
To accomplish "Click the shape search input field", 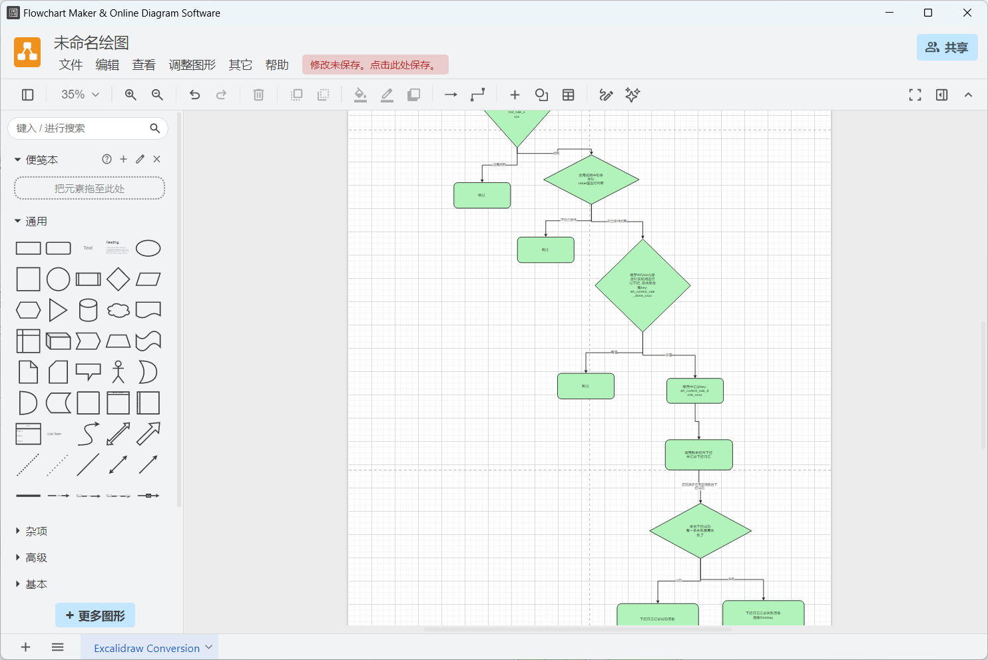I will coord(80,128).
